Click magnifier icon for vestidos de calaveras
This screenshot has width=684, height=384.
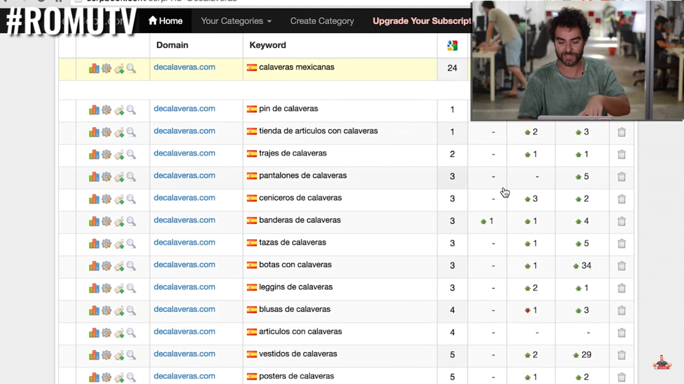pyautogui.click(x=131, y=355)
